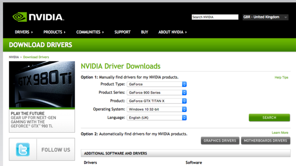Click the arrow beside ABOUT NVIDIA
Viewport: 296px width, 166px height.
tap(186, 32)
